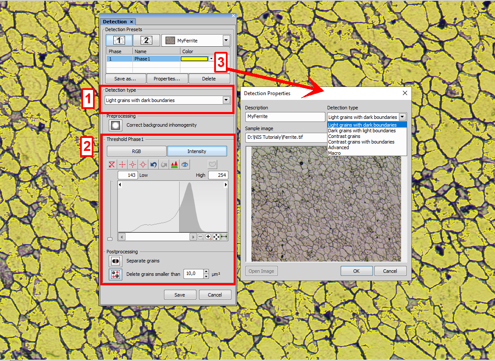Open the Phase1 color dropdown arrow
The image size is (495, 361).
pos(211,59)
